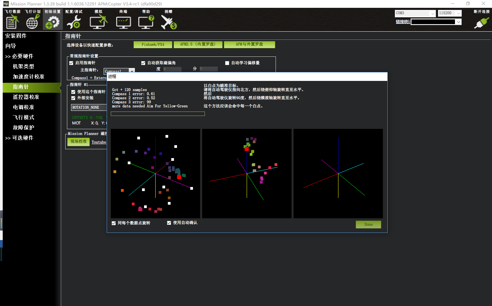Toggle the 同每个数据点旋转 checkbox
Viewport: 492px width, 306px height.
coord(114,223)
